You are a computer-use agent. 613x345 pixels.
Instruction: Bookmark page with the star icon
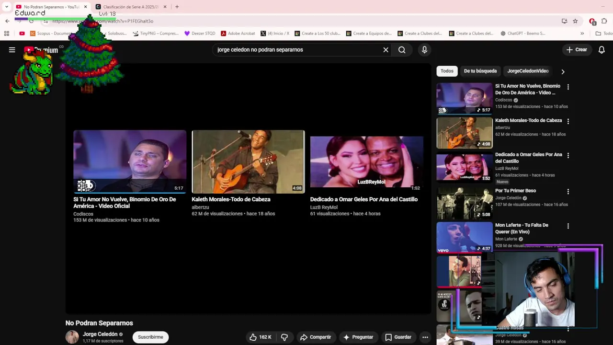coord(575,21)
